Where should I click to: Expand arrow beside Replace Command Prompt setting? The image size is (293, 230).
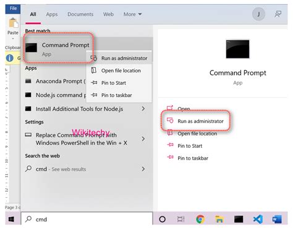pos(143,138)
